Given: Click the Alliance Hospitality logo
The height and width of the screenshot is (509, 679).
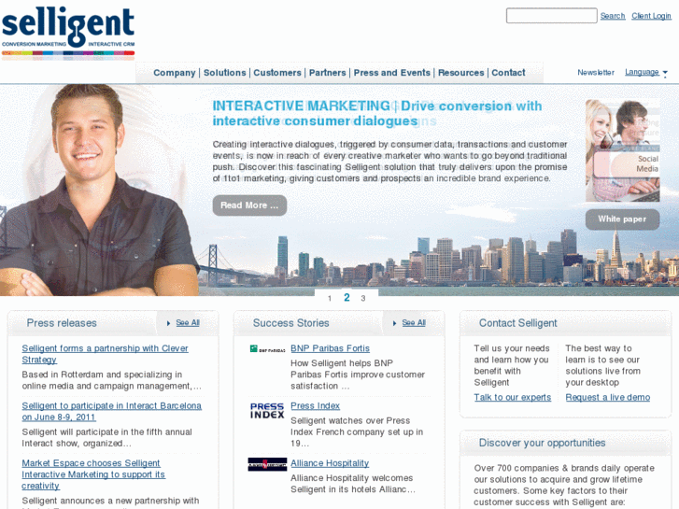Looking at the screenshot, I should (267, 464).
